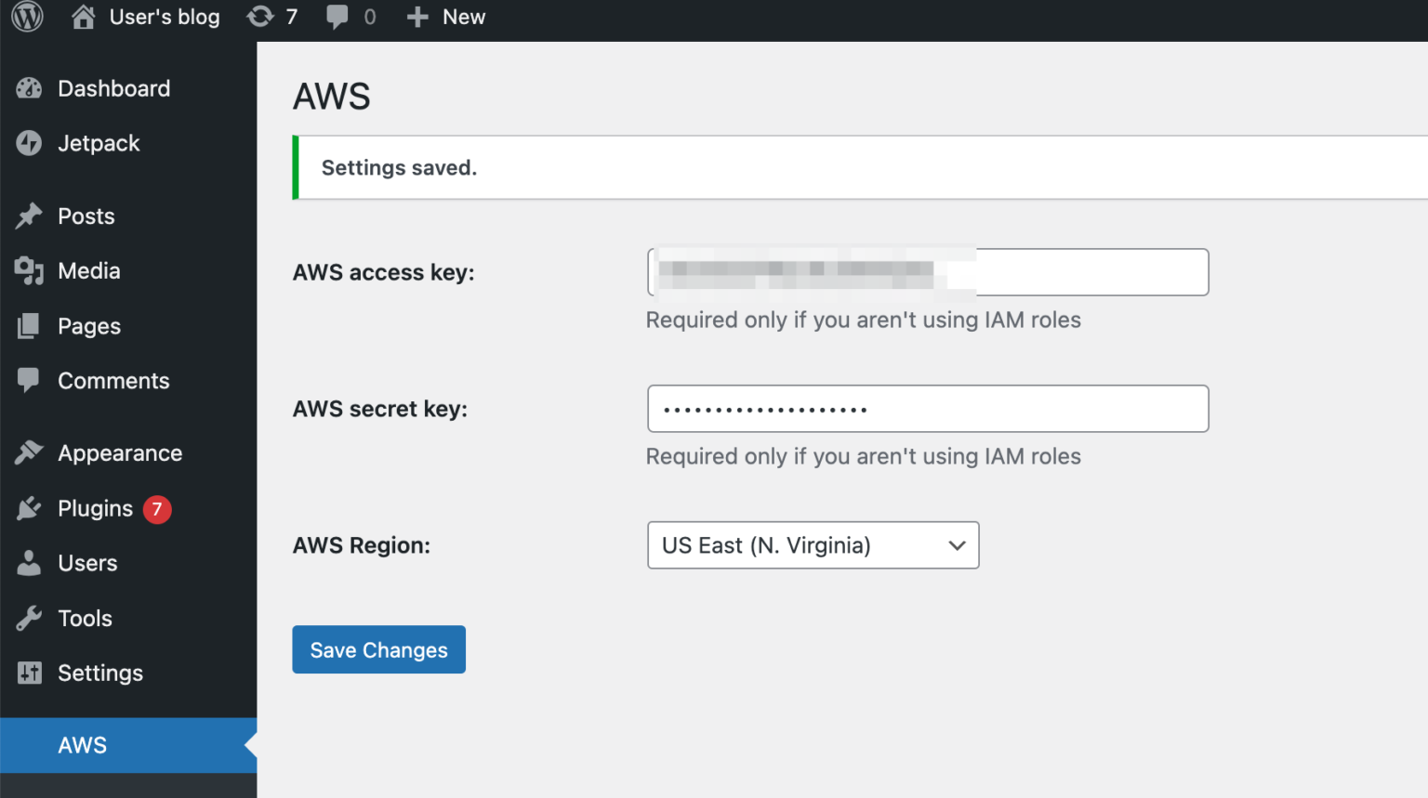Click the Settings saved green notice
Viewport: 1428px width, 798px height.
coord(399,168)
